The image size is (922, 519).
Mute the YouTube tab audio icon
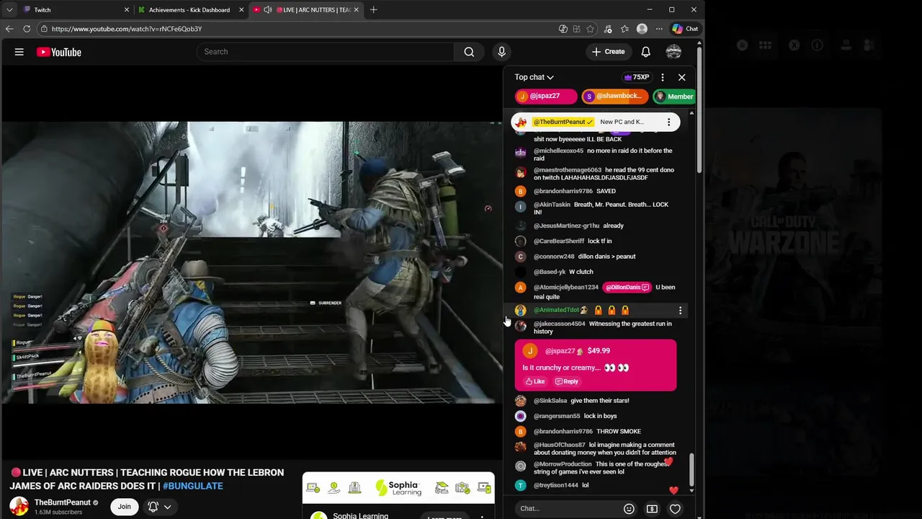268,10
